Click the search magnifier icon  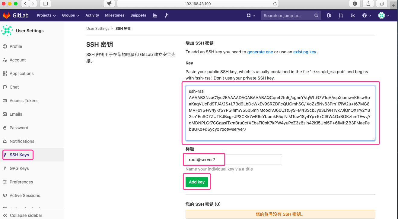click(x=316, y=16)
